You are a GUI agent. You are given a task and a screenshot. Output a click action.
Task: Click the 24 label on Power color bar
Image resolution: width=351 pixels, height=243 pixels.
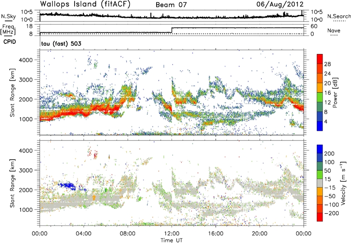coord(327,74)
